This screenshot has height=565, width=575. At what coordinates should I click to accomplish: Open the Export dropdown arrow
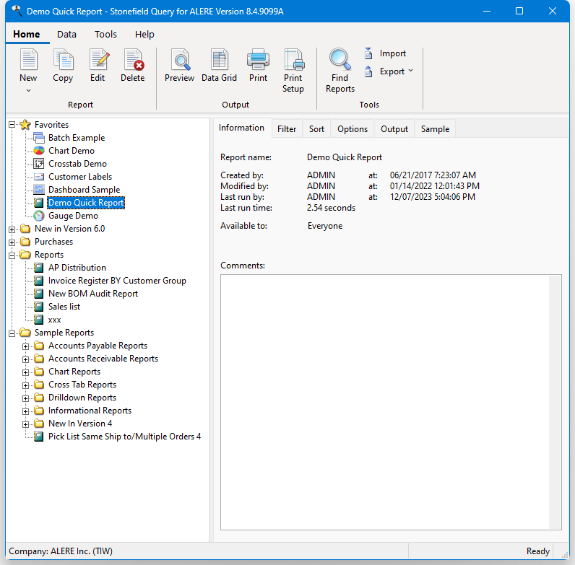[410, 71]
